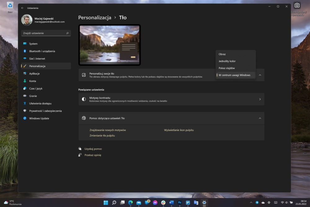Click the Settings gear on taskbar
Viewport: 310px width, 207px height.
(204, 202)
